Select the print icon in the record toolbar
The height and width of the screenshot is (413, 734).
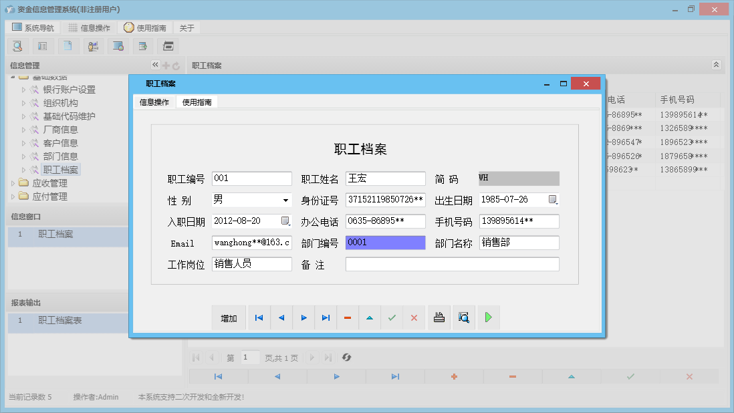click(x=439, y=317)
